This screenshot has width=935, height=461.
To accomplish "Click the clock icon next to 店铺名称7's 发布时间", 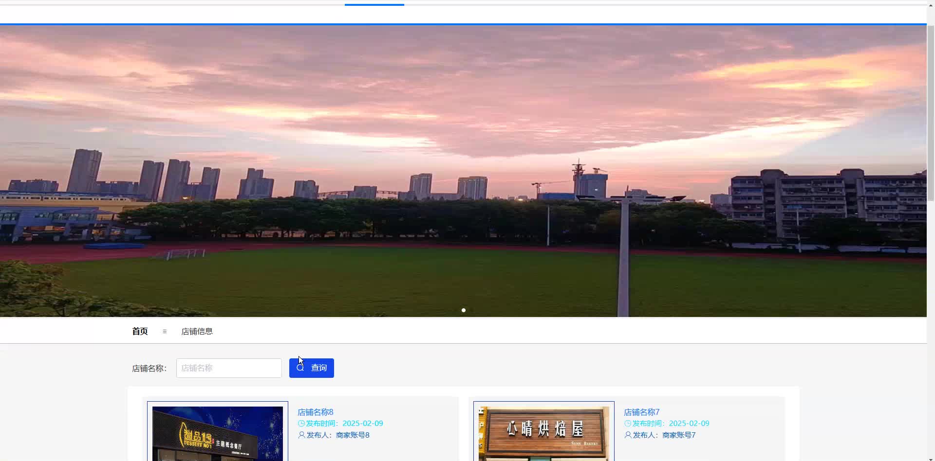I will [628, 423].
